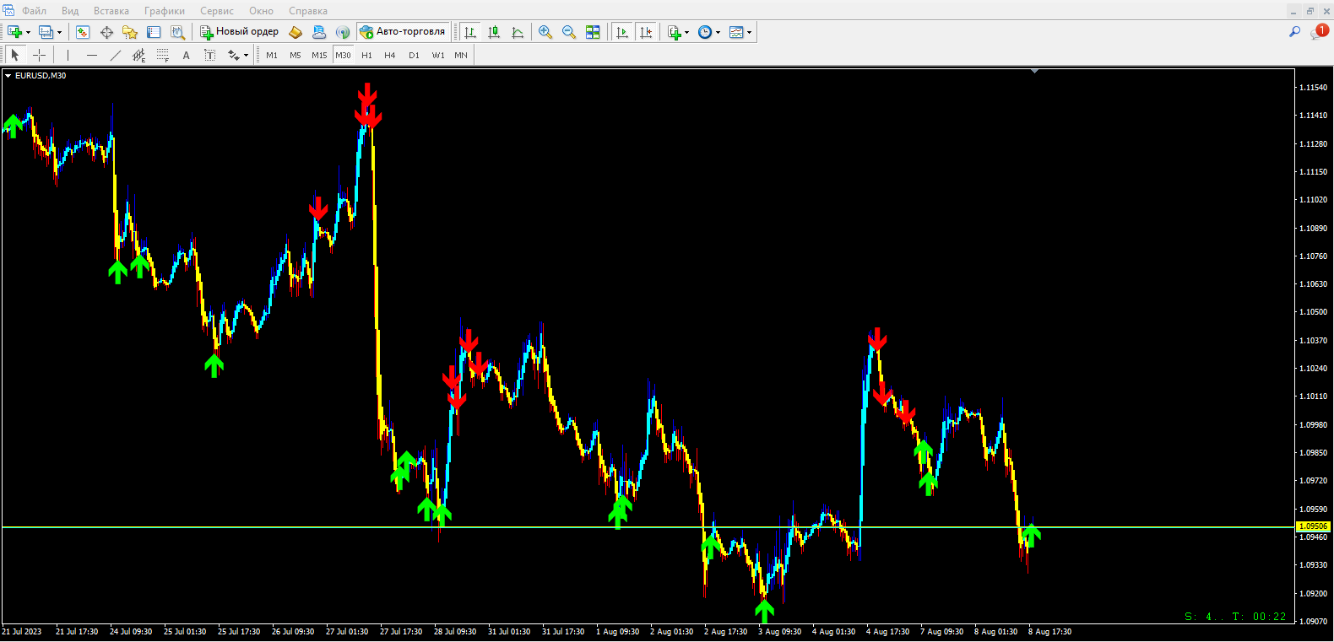Expand the arrows objects dropdown
This screenshot has width=1334, height=642.
click(246, 56)
